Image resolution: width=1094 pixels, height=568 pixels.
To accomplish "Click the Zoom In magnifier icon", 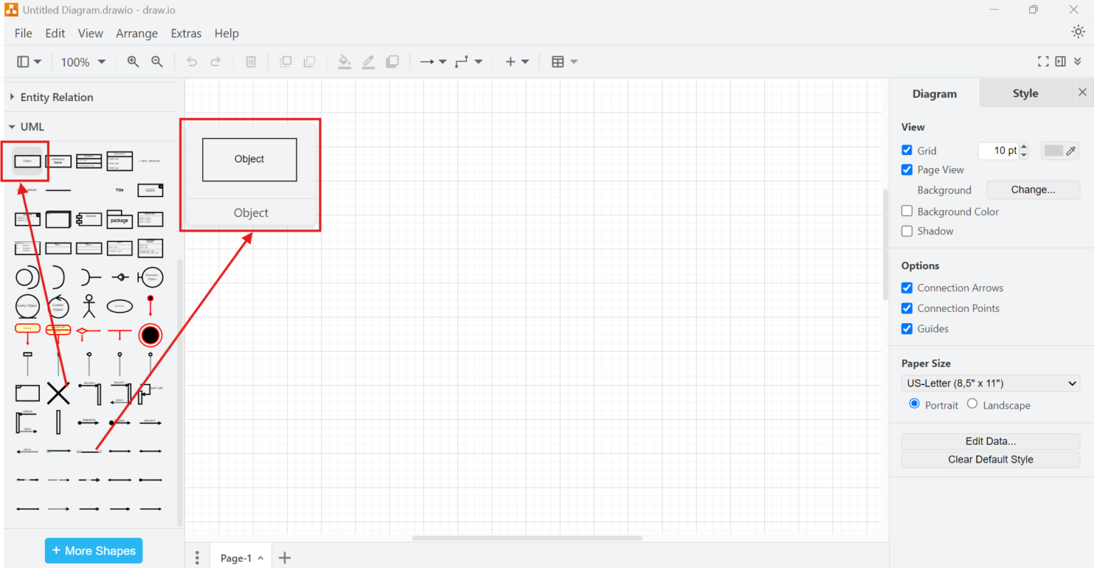I will click(132, 62).
